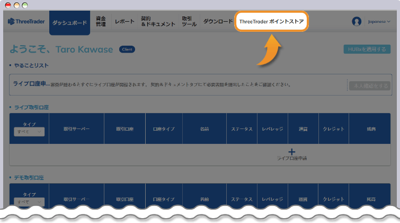Click the クレジット header in live accounts table

[x=333, y=129]
